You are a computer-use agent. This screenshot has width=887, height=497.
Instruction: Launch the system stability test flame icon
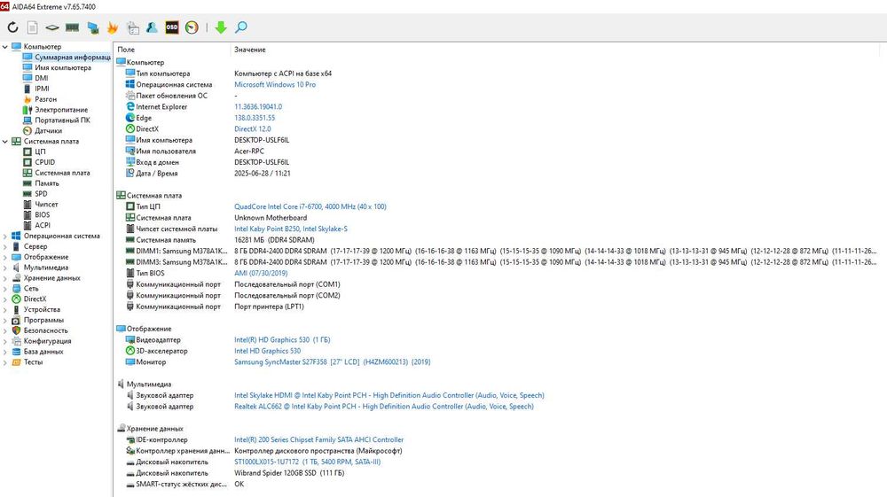[x=113, y=27]
